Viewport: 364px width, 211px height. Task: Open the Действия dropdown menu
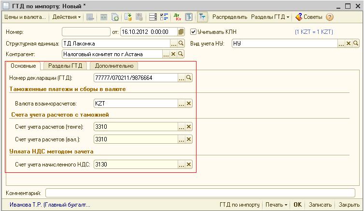coord(67,17)
